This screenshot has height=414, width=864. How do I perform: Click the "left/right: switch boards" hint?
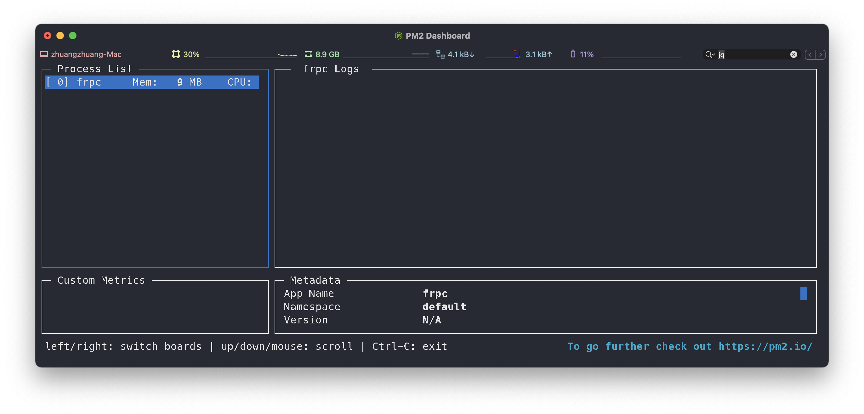tap(123, 346)
